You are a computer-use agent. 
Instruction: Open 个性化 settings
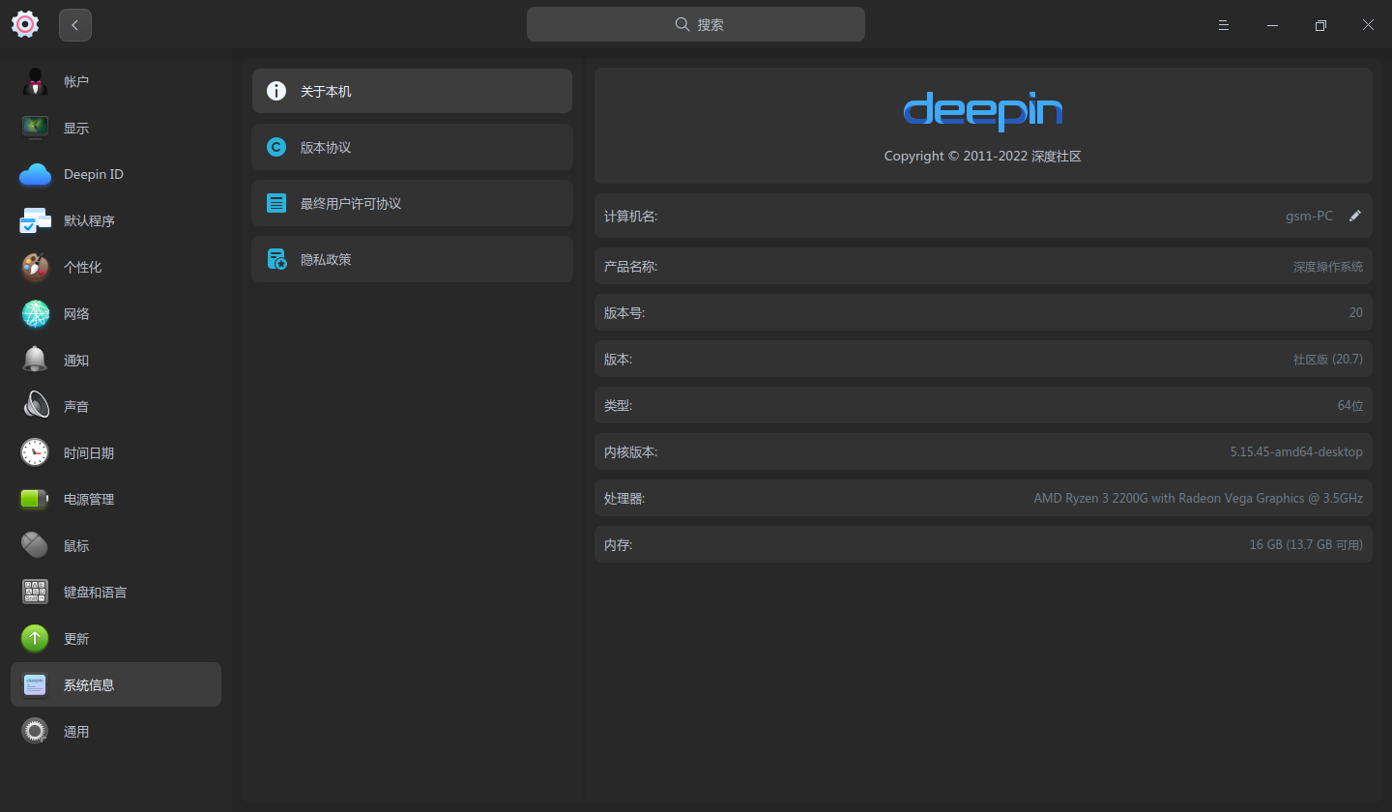[116, 267]
